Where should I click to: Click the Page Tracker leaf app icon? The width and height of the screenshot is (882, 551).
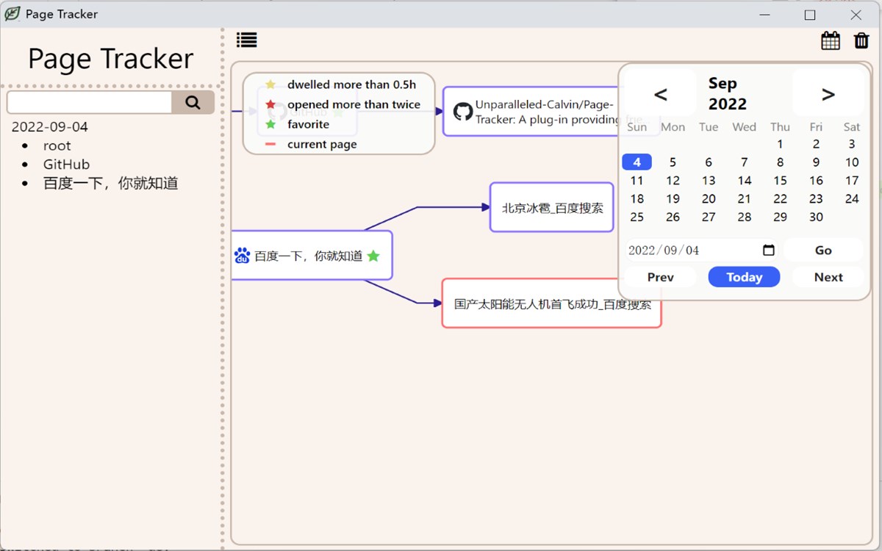(x=12, y=14)
